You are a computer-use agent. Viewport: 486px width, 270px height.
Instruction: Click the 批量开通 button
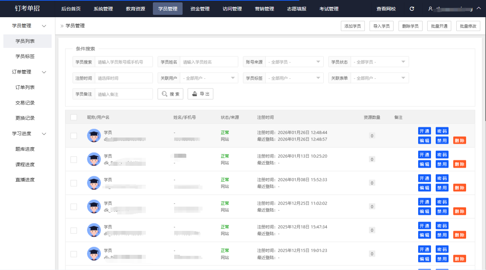click(x=439, y=26)
